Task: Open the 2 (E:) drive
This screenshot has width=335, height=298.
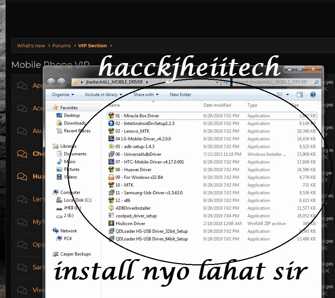Action: coord(68,216)
